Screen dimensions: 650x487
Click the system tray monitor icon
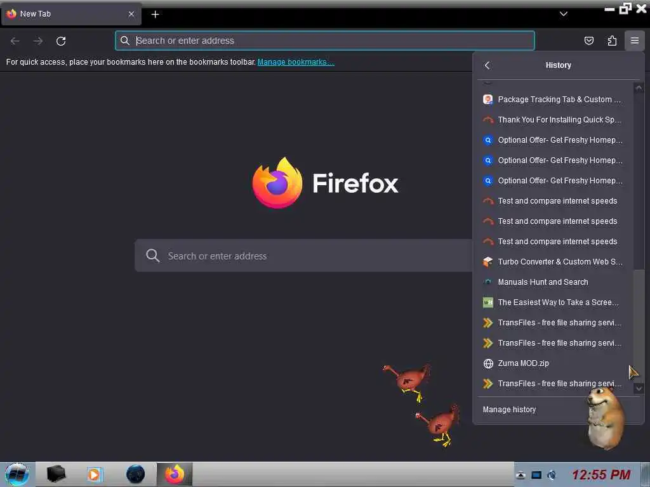[x=536, y=475]
